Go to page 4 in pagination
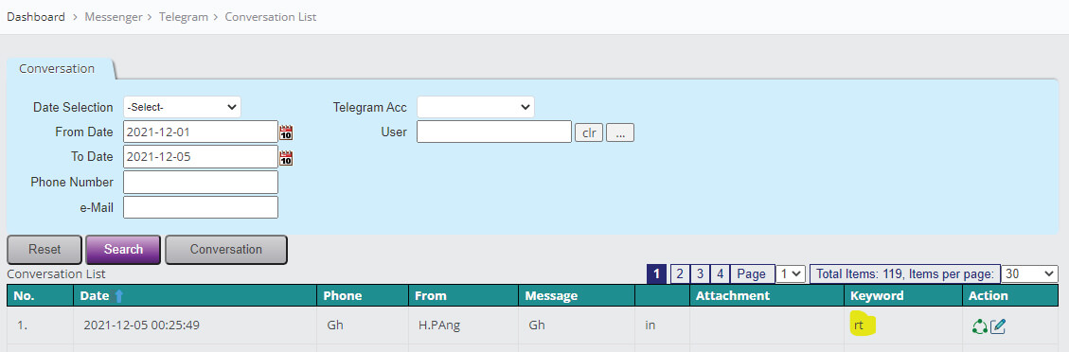The height and width of the screenshot is (352, 1069). 720,273
